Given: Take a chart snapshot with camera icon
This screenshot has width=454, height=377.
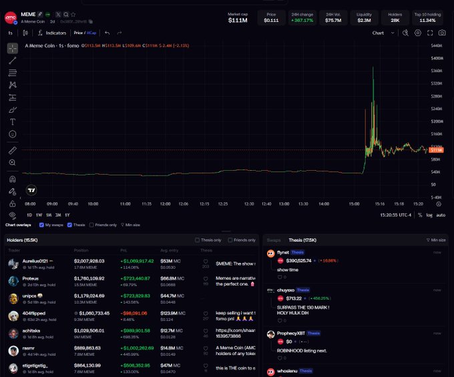Looking at the screenshot, I should [442, 33].
